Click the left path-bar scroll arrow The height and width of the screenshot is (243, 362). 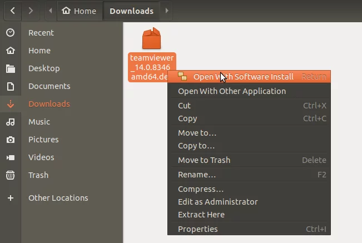tap(51, 11)
